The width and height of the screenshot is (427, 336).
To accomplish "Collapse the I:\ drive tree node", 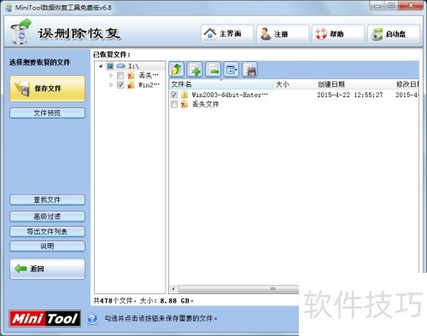I will coord(101,67).
